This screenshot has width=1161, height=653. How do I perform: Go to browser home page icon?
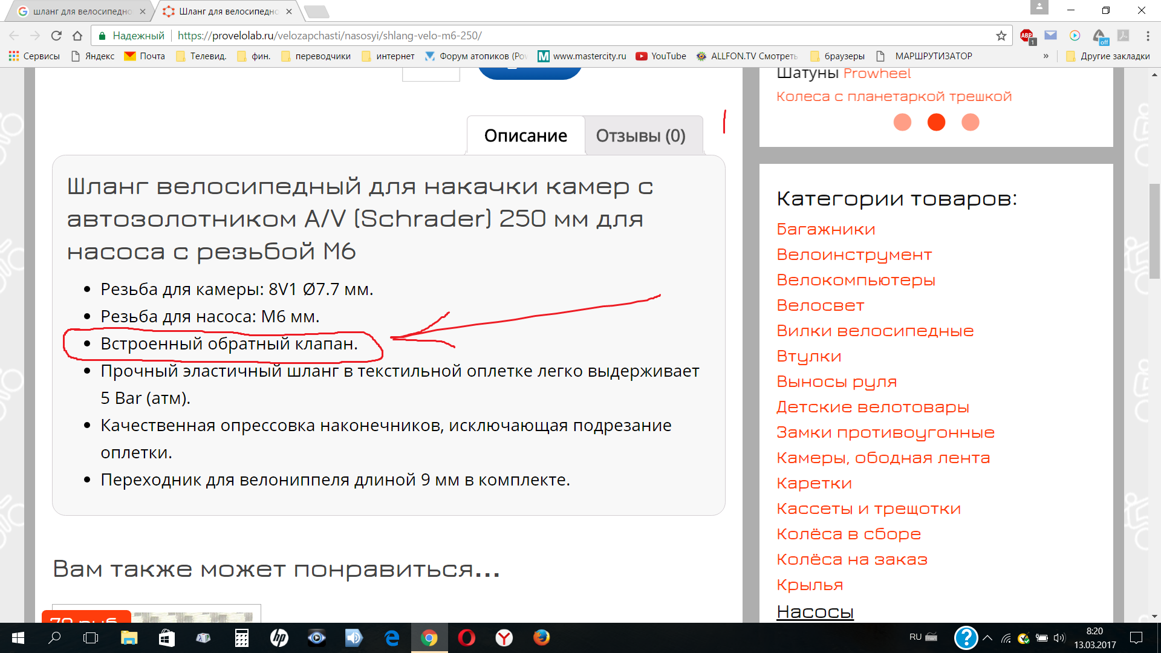click(x=77, y=36)
